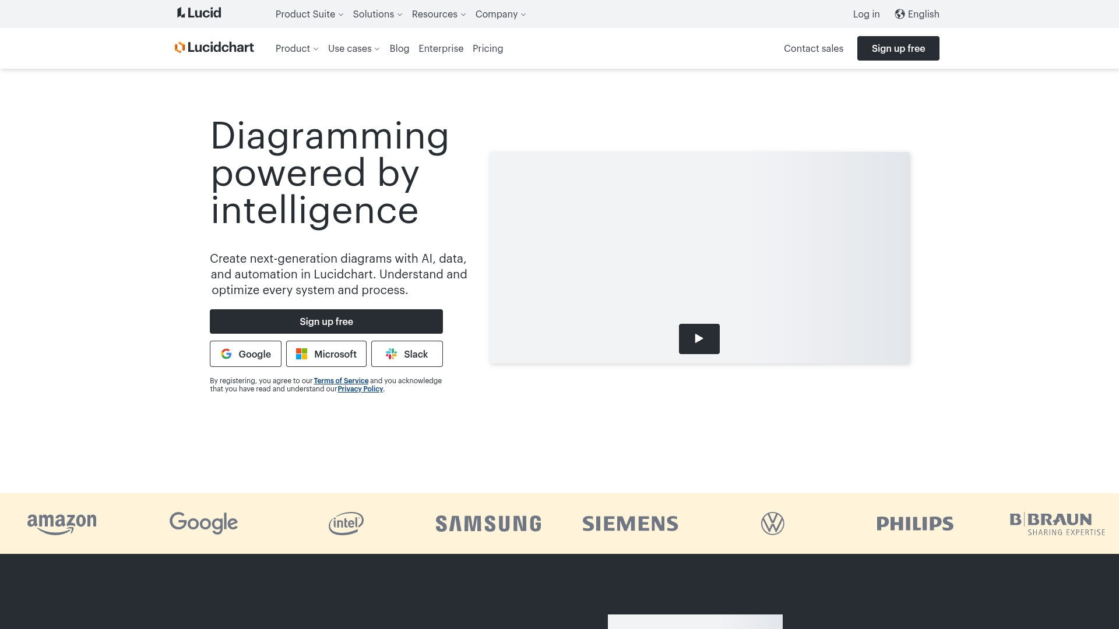Image resolution: width=1119 pixels, height=629 pixels.
Task: Click Sign up free in the header
Action: tap(898, 48)
